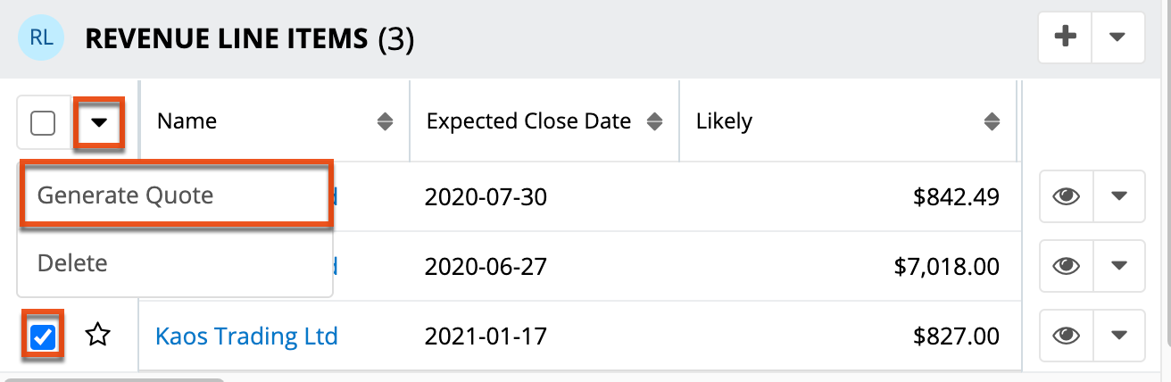
Task: Sort by Expected Close Date arrows
Action: pyautogui.click(x=654, y=121)
